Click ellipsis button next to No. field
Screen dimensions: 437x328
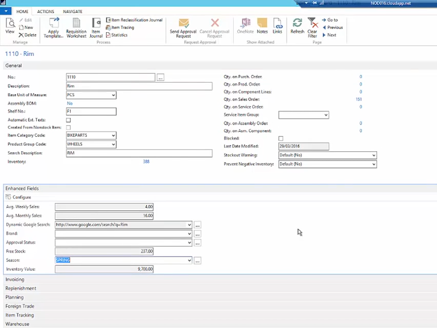point(161,77)
